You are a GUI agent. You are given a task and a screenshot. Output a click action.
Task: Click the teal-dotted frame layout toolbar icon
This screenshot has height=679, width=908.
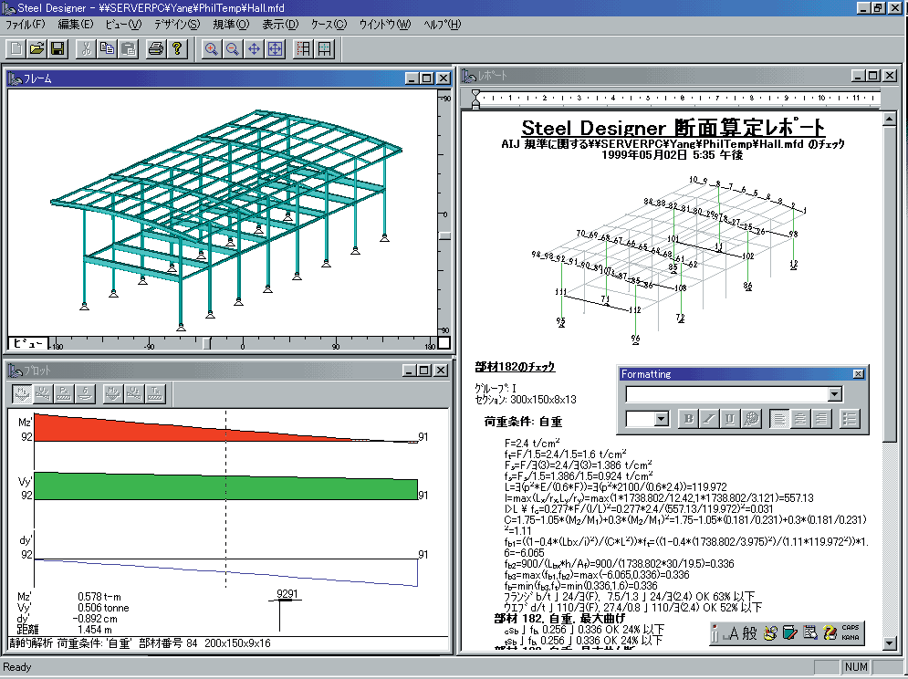pos(325,48)
